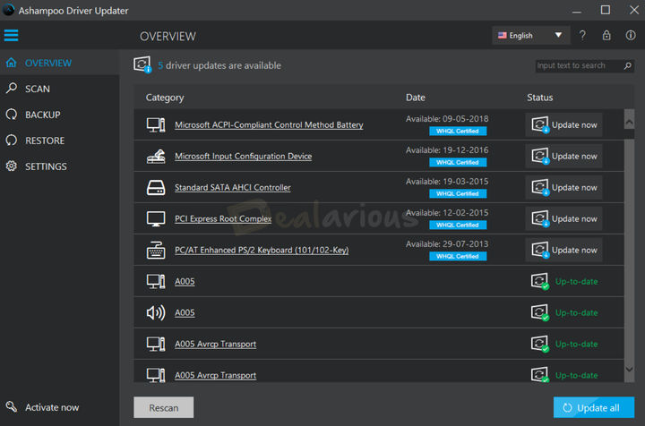645x426 pixels.
Task: Open the hamburger menu icon
Action: click(x=11, y=35)
